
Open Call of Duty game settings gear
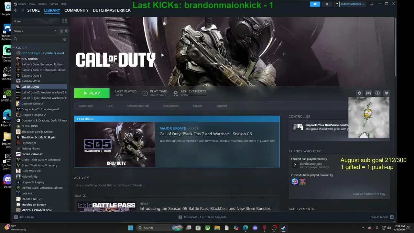point(359,93)
